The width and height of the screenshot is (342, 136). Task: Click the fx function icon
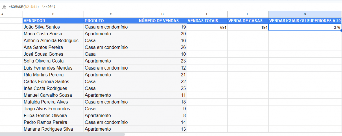(x=4, y=6)
